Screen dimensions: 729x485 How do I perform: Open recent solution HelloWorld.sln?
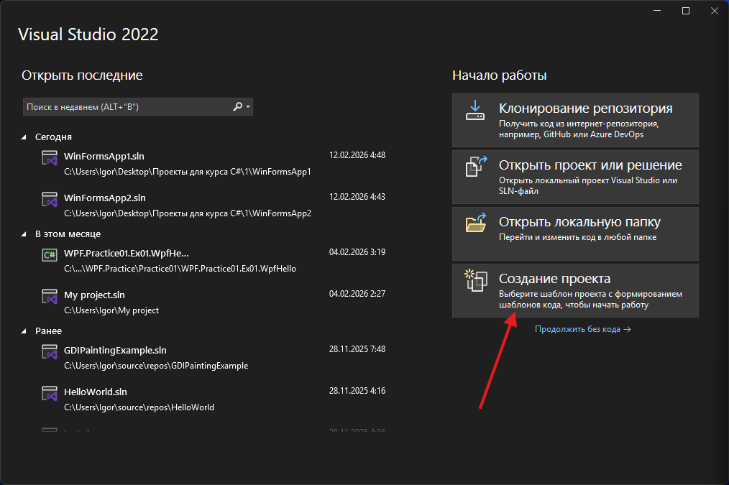[96, 392]
